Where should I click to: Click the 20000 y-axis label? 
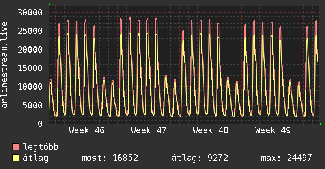coord(30,50)
